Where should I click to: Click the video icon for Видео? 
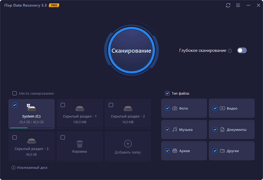click(222, 108)
